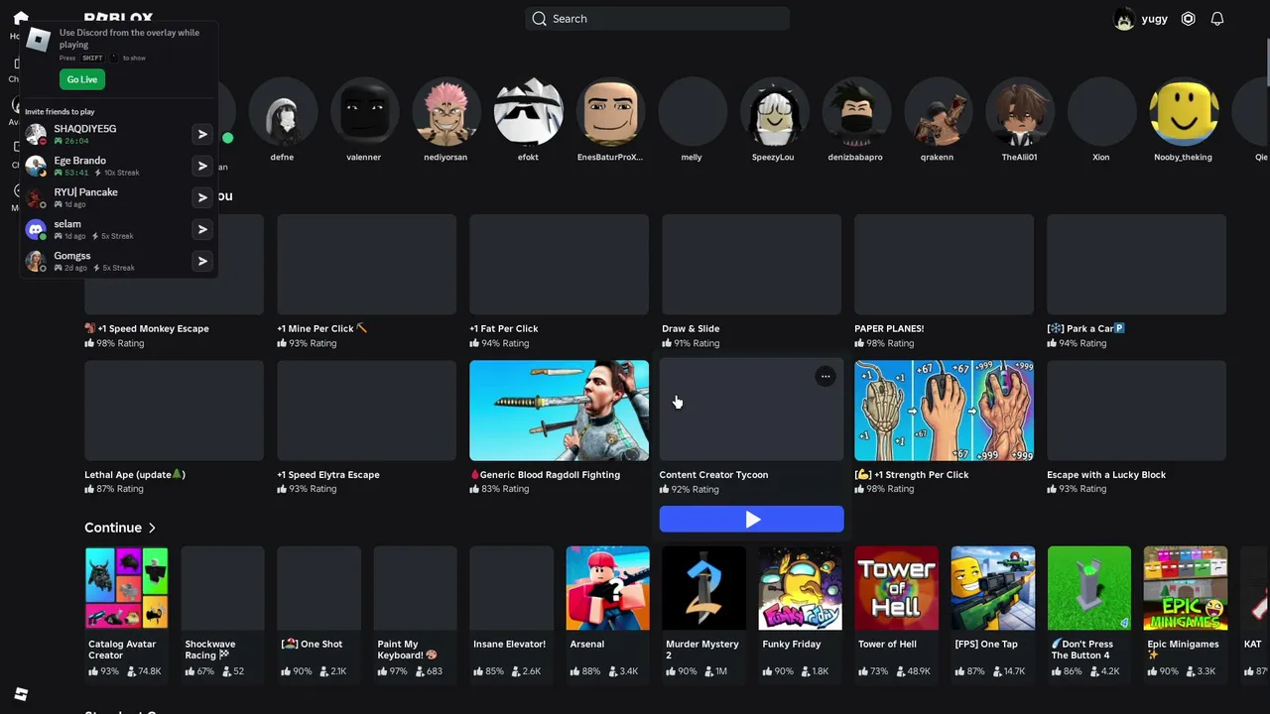Screen dimensions: 1270x714
Task: Click the 98% Rating under PAPER PLANES!
Action: click(x=884, y=343)
